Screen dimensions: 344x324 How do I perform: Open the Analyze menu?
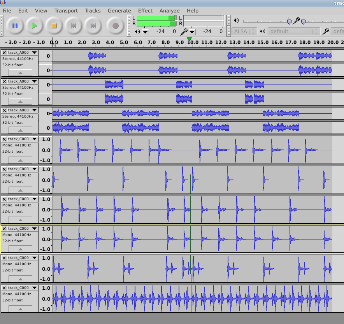[x=170, y=11]
